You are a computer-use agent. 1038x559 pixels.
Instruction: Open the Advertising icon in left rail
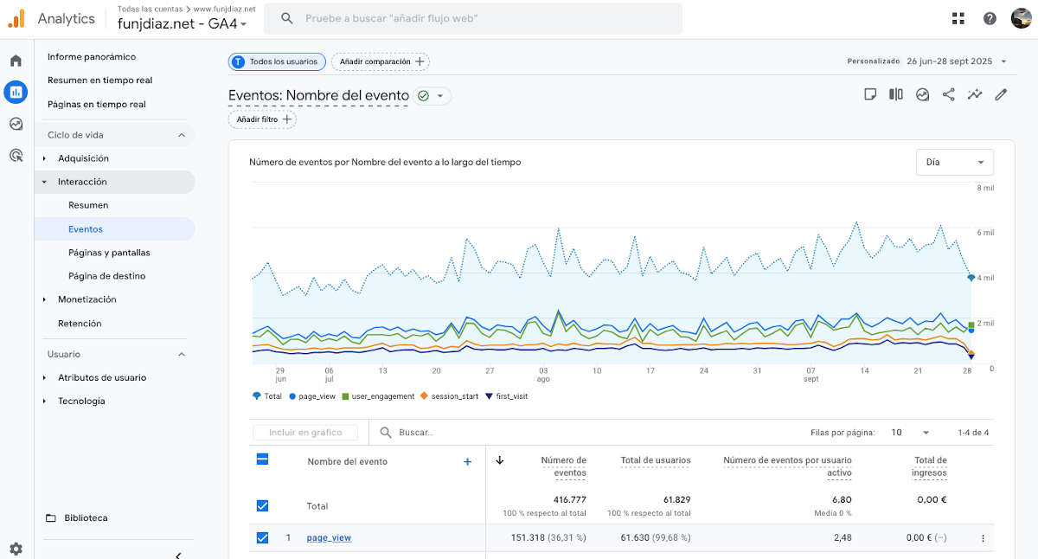click(x=16, y=156)
